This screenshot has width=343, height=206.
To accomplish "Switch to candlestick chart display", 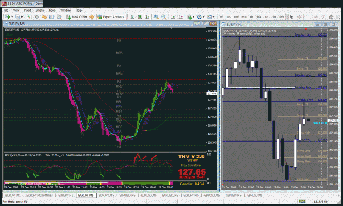I will pos(140,17).
